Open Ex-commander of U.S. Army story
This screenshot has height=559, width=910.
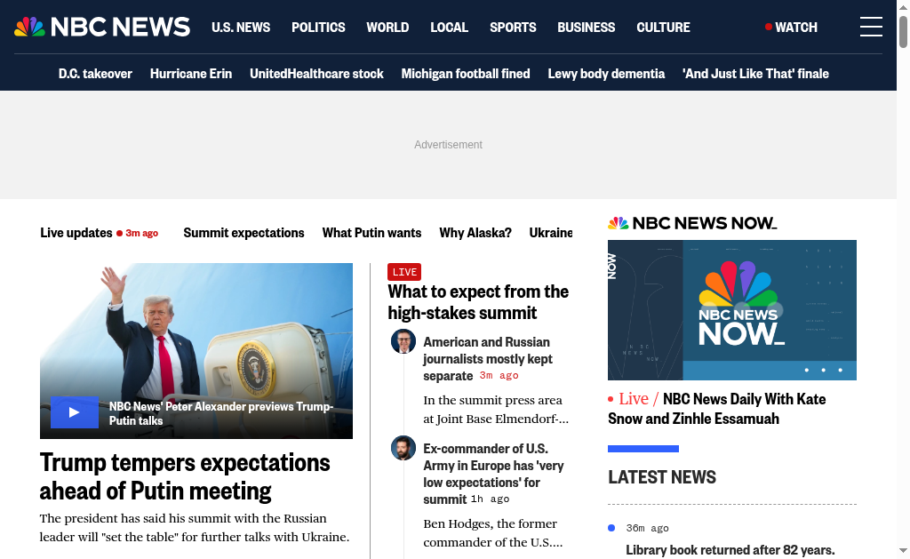click(x=493, y=474)
